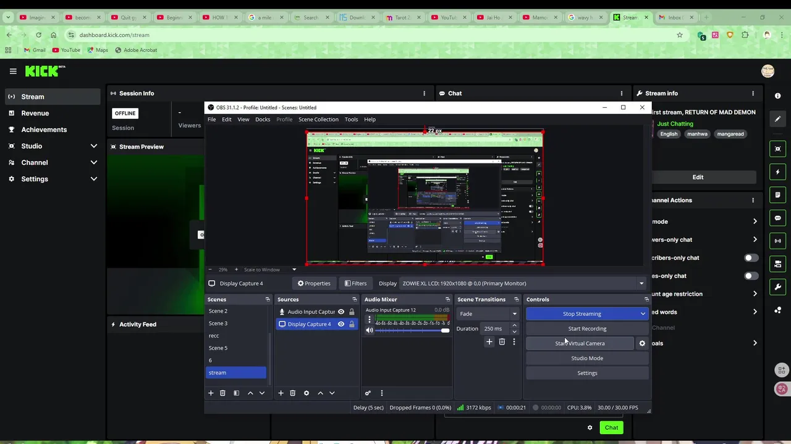791x444 pixels.
Task: Move source down in Sources toolbar
Action: [x=332, y=393]
